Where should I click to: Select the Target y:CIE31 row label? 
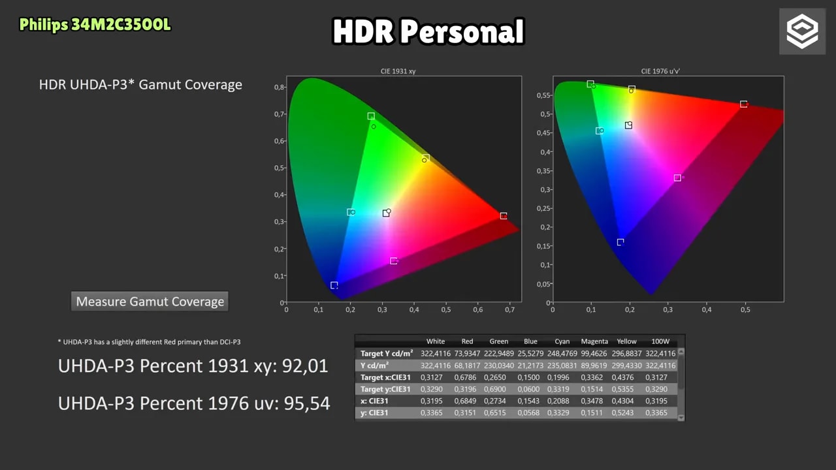pos(385,389)
